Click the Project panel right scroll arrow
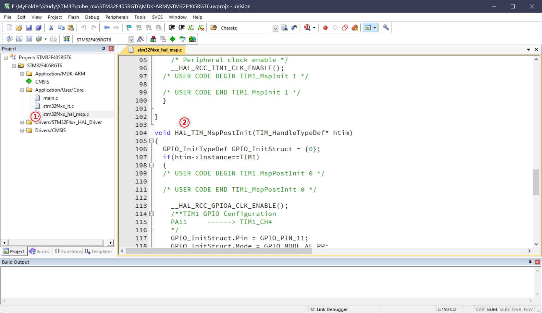This screenshot has width=542, height=313. click(111, 243)
